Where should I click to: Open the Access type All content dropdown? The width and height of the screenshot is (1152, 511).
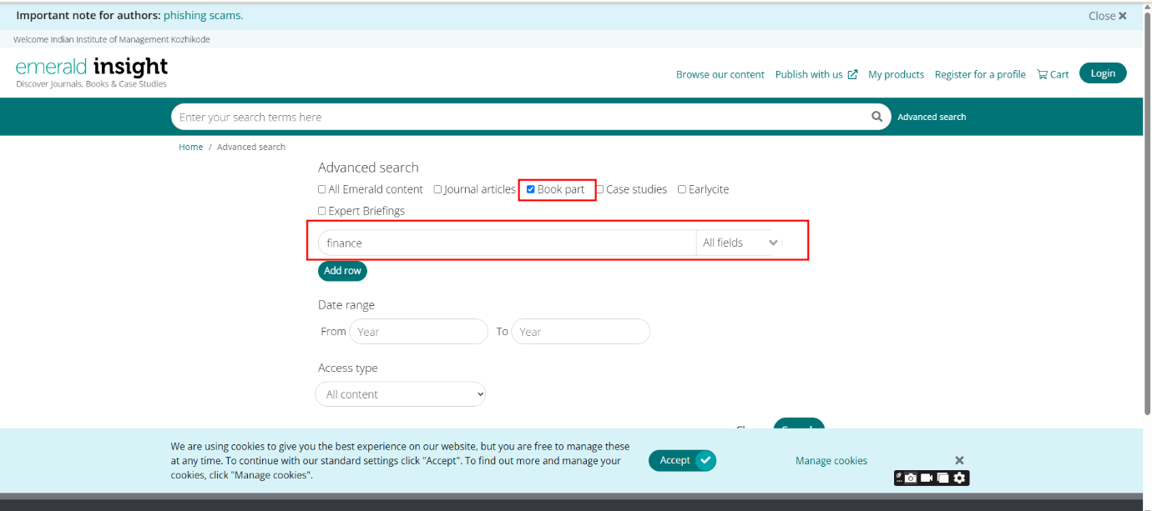tap(401, 394)
